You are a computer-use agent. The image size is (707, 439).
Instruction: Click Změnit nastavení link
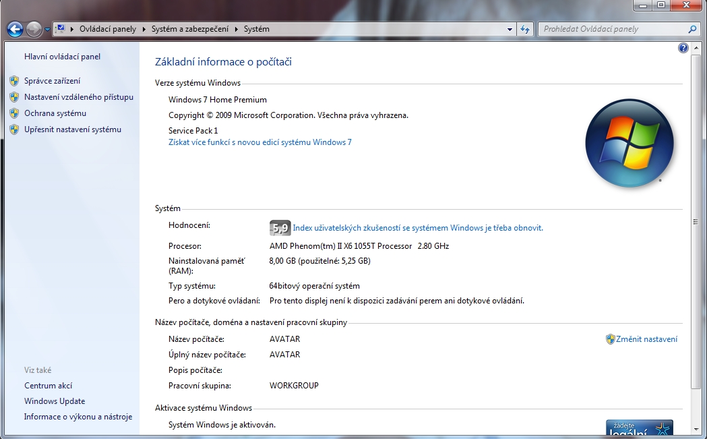(646, 339)
